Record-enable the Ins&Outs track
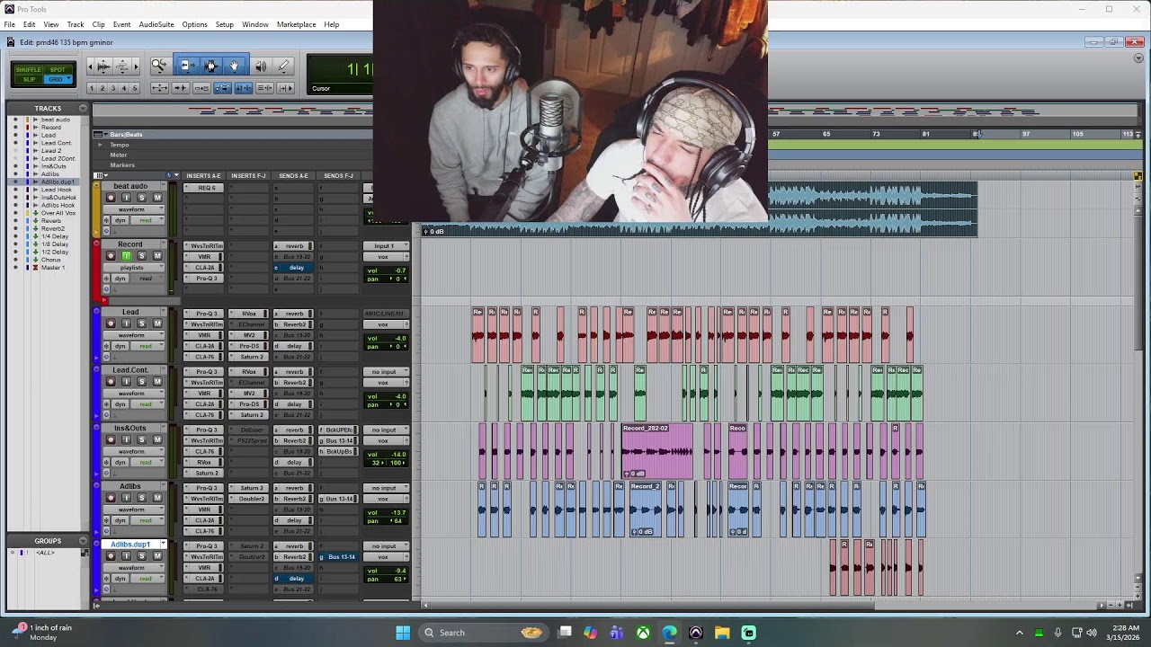Image resolution: width=1151 pixels, height=647 pixels. [x=111, y=440]
